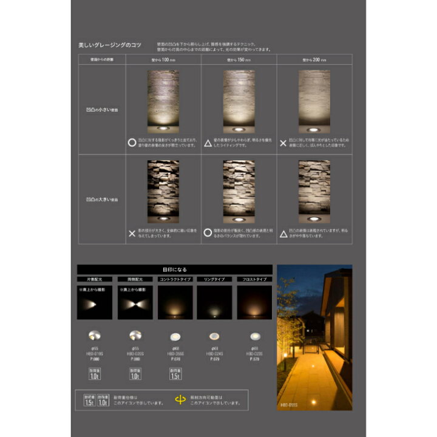Click the コントラクトタイプ fixture product image
The width and height of the screenshot is (437, 437).
[x=175, y=337]
